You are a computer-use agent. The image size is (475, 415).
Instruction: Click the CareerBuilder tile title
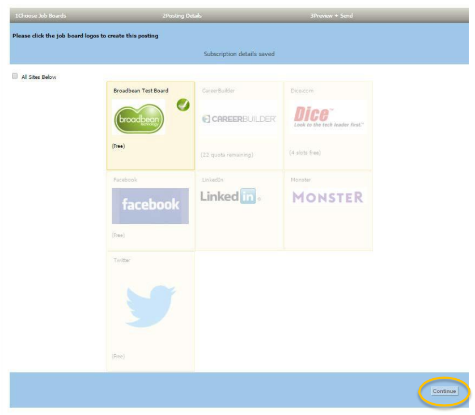pos(218,91)
